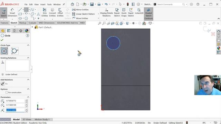Switch to the Markup tab
Screen dimensions: 221x124
23,23
